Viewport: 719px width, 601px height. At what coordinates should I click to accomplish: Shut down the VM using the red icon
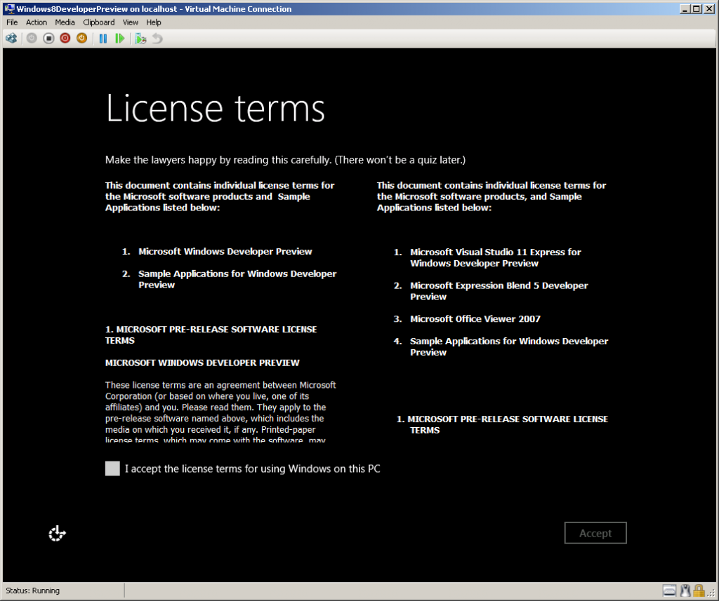click(x=65, y=39)
